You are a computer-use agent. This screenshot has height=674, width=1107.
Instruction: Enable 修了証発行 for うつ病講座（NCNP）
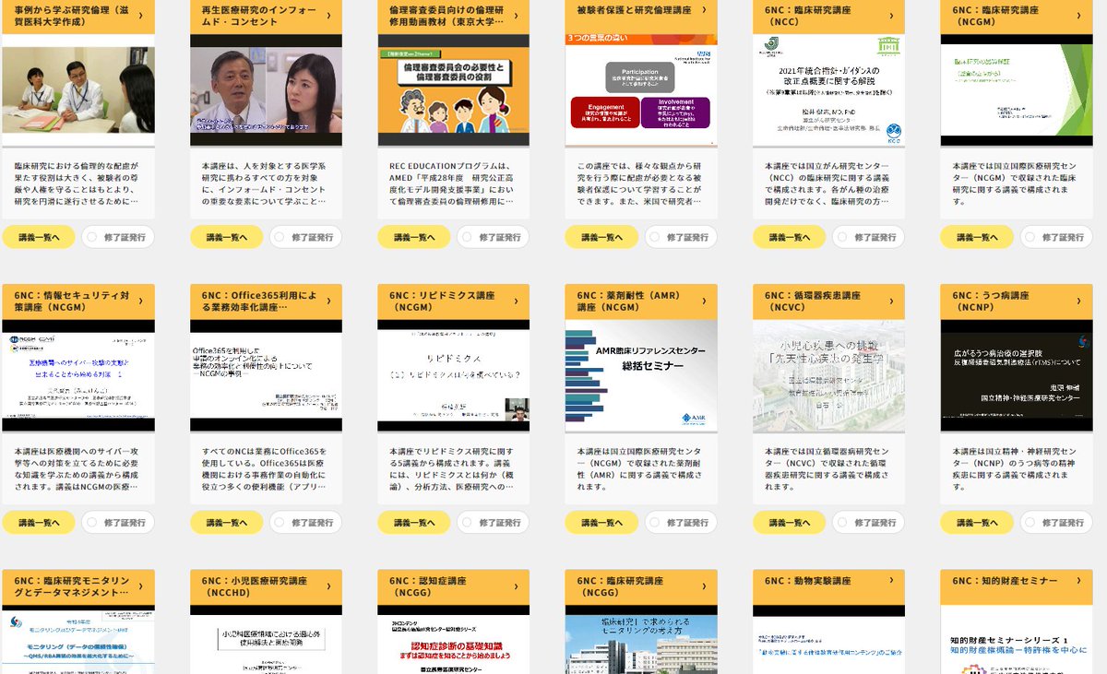coord(1055,523)
